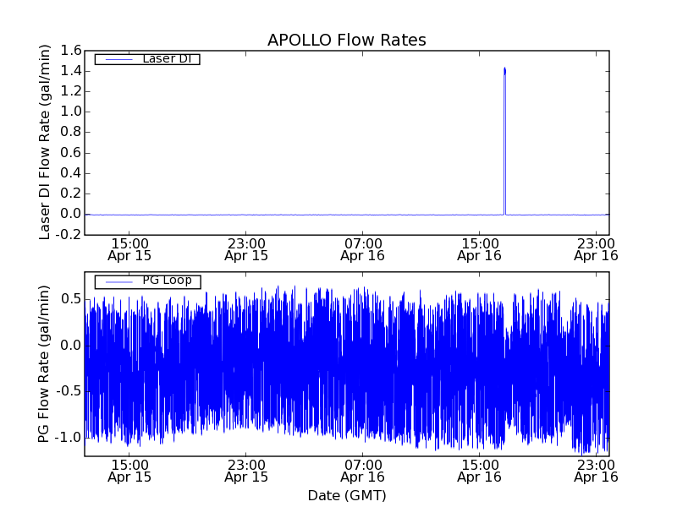Select the PG Loop legend entry

click(147, 281)
